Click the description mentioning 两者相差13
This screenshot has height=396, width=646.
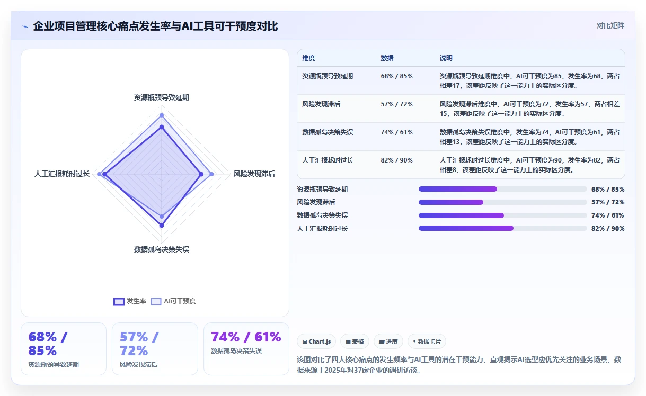[x=529, y=137]
